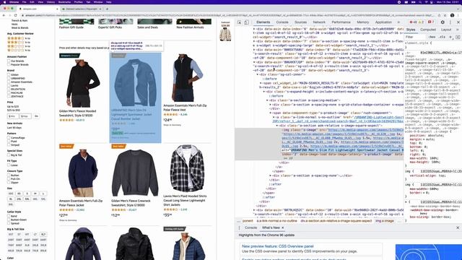Toggle the device toolbar icon in DevTools
The width and height of the screenshot is (462, 260).
(246, 22)
